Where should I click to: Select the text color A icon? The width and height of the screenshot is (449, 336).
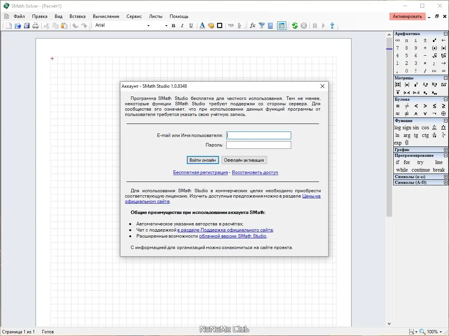click(x=202, y=26)
